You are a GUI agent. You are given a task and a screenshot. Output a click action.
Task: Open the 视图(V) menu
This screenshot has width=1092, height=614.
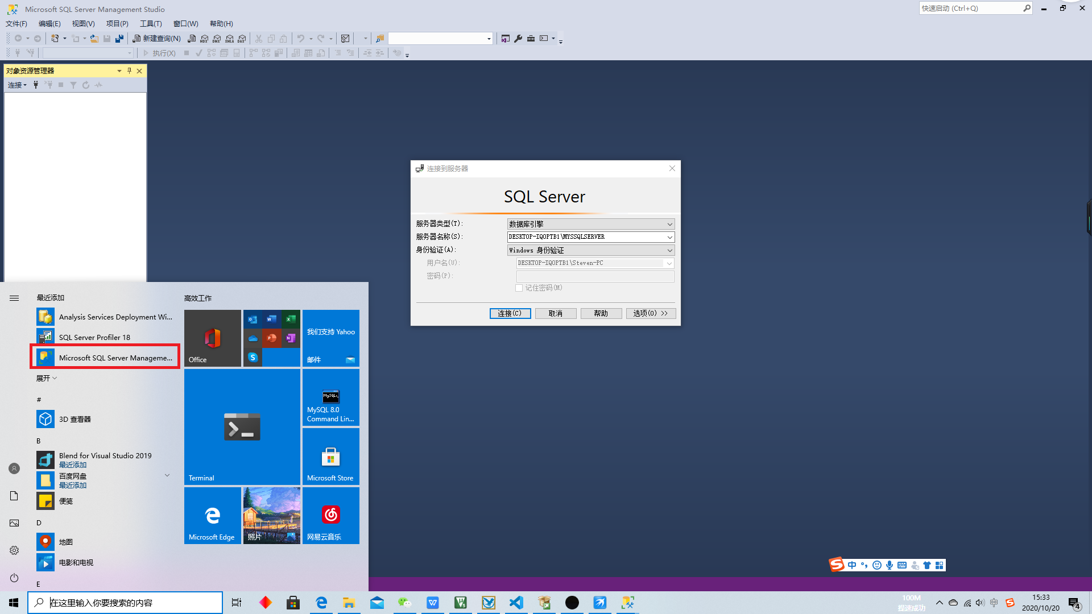tap(83, 23)
